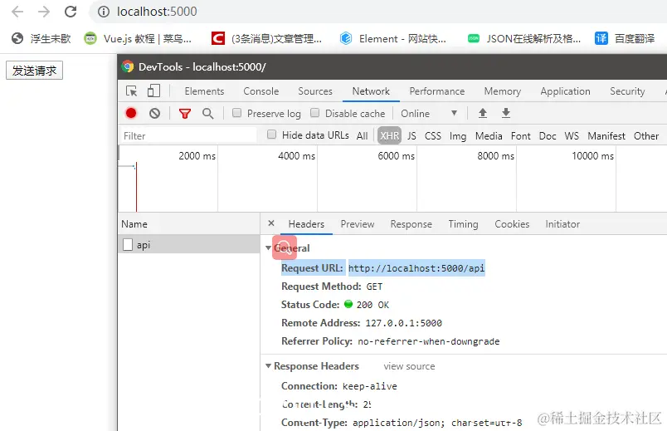Collapse the Response Headers section
The height and width of the screenshot is (431, 667).
tap(269, 366)
